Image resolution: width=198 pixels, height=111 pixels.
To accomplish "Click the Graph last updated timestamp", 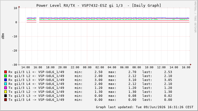I will click(x=145, y=107).
